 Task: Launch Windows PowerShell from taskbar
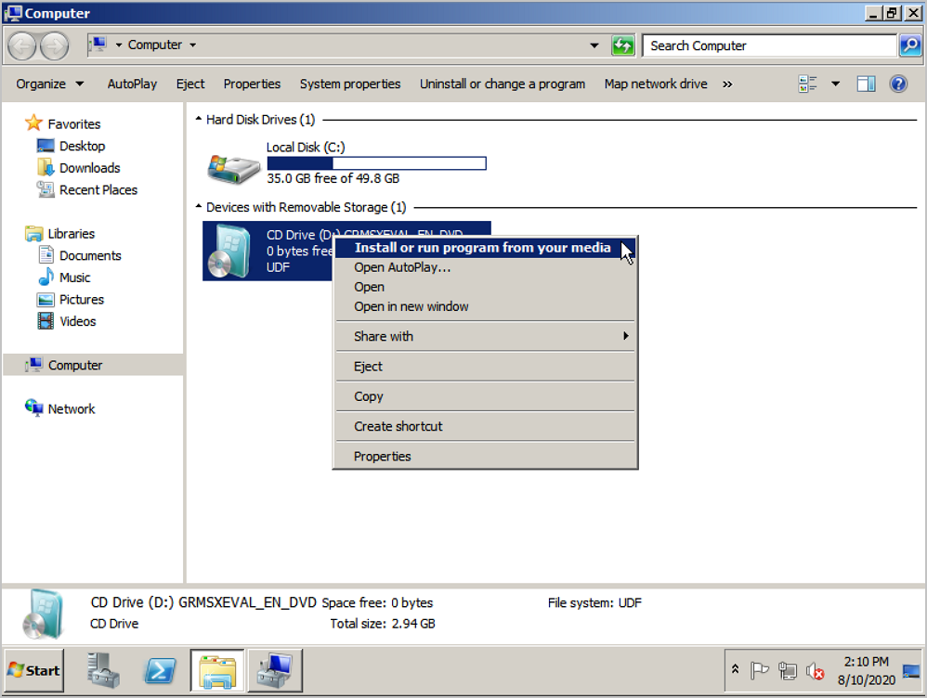160,670
